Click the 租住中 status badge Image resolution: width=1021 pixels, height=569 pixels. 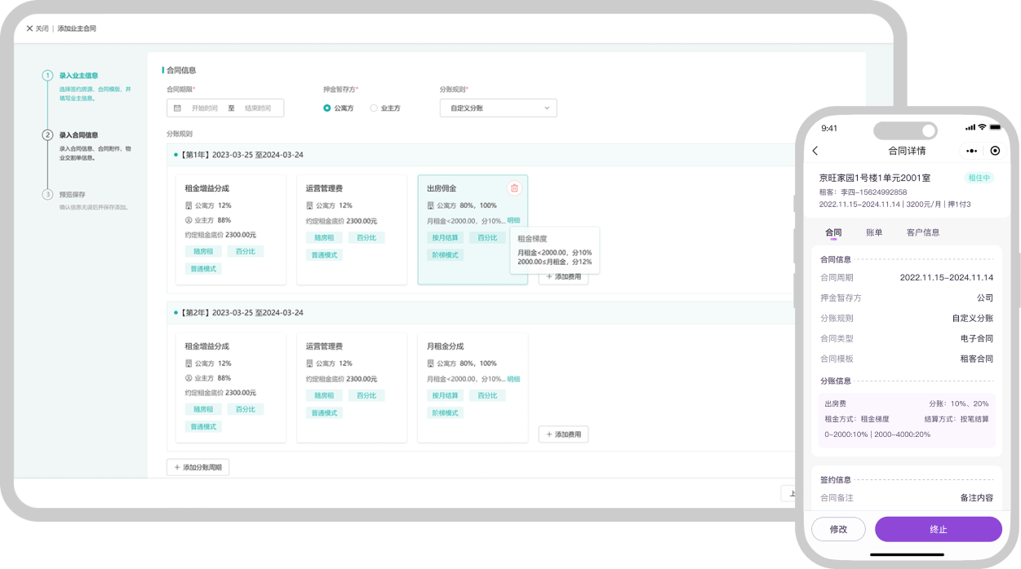click(x=979, y=178)
